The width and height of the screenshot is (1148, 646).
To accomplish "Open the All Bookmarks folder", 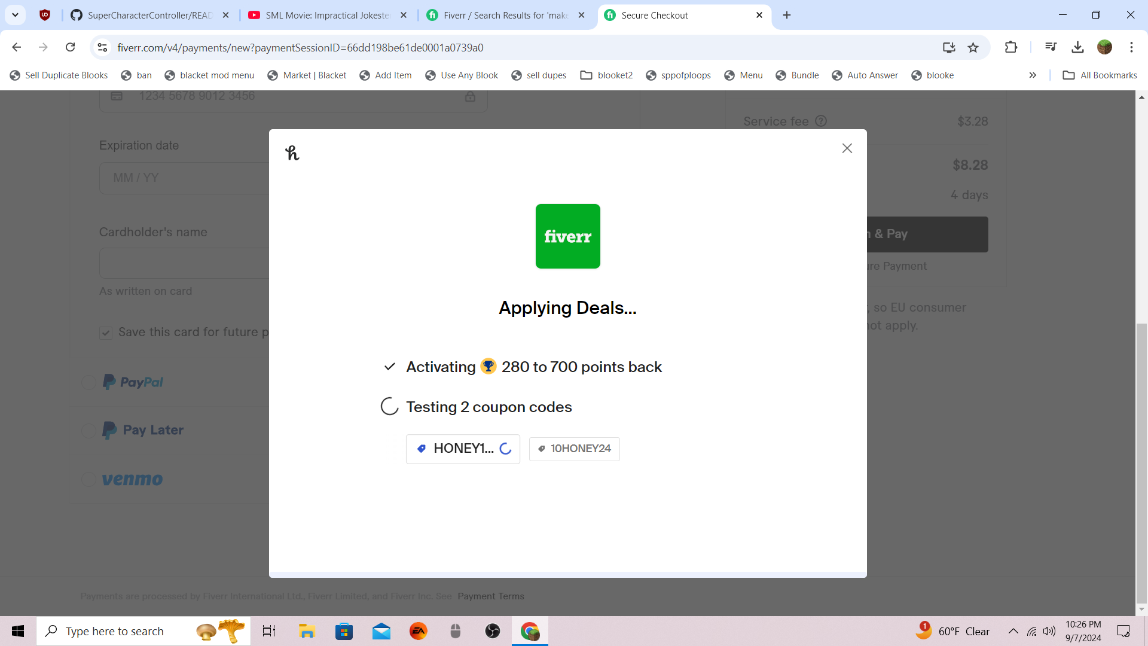I will 1100,75.
